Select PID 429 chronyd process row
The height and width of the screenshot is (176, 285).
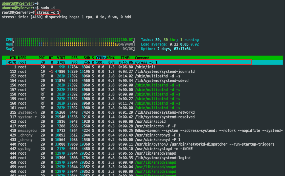(142, 135)
